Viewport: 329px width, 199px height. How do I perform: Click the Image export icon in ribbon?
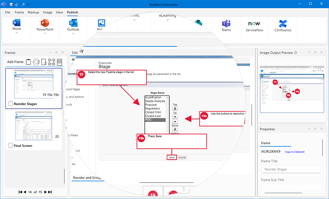[102, 23]
